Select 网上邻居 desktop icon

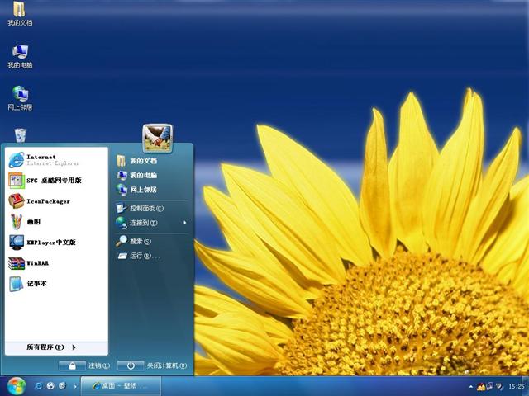[x=20, y=98]
